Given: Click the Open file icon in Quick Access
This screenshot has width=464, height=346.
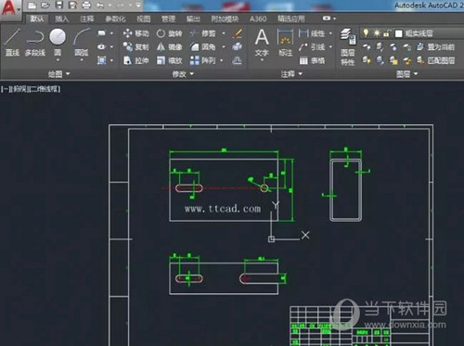Looking at the screenshot, I should (45, 5).
